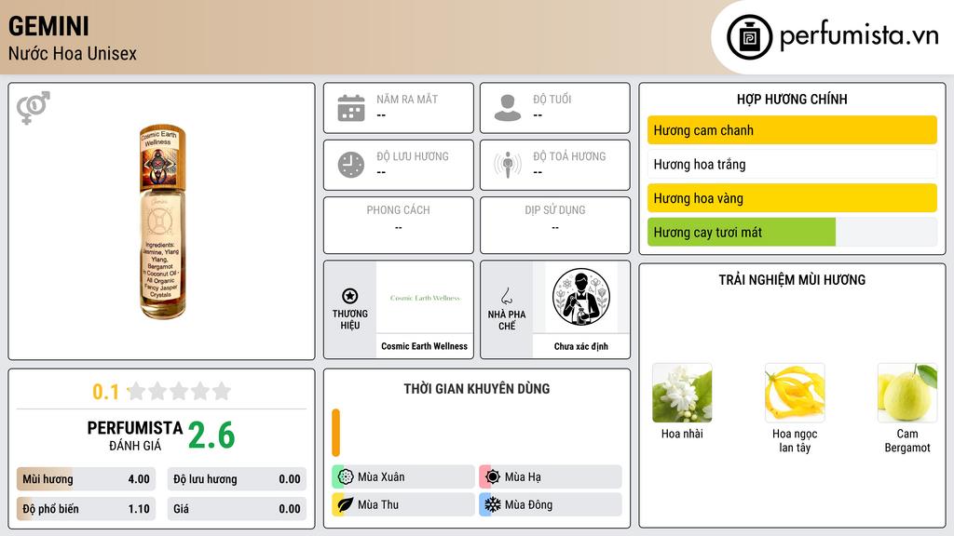The height and width of the screenshot is (536, 954).
Task: Click the TRẢI NGHIỆM MÙI HƯƠNG heading
Action: click(x=792, y=279)
